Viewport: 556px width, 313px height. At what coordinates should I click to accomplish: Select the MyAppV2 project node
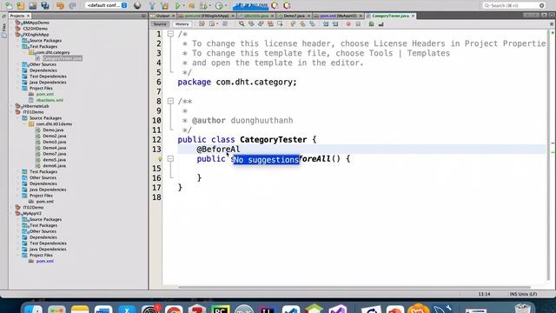click(x=32, y=213)
